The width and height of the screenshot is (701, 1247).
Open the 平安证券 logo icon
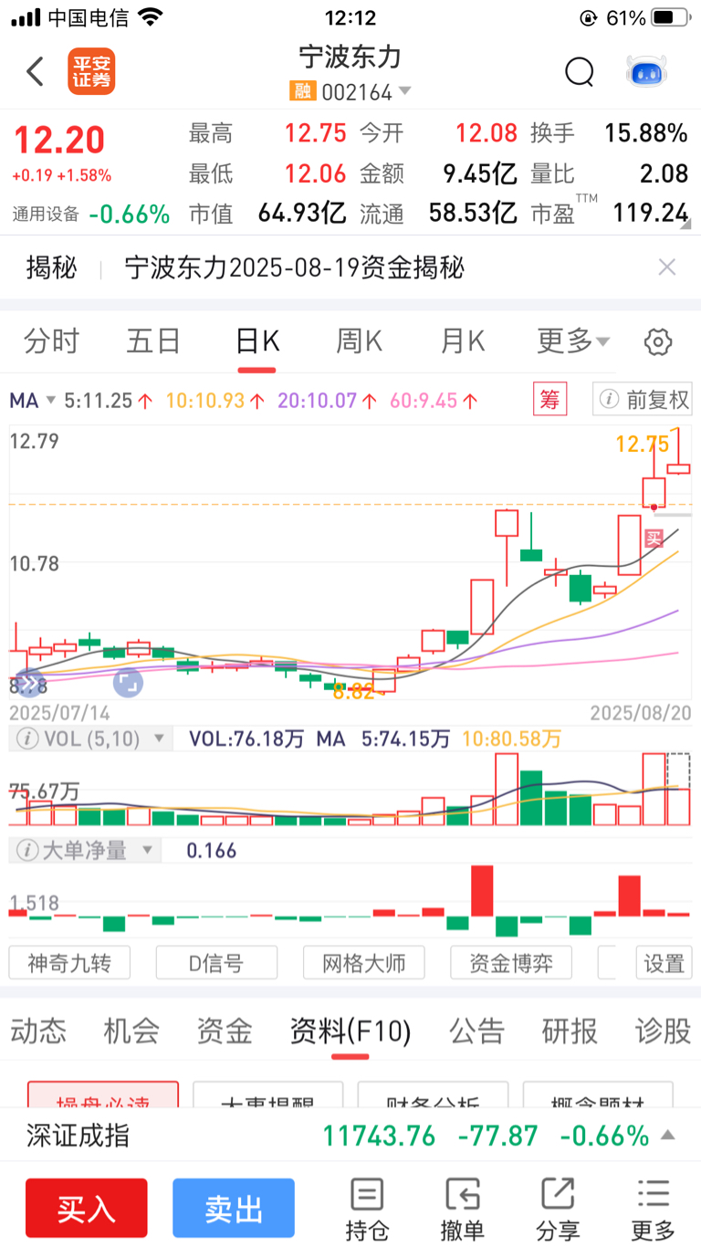91,71
